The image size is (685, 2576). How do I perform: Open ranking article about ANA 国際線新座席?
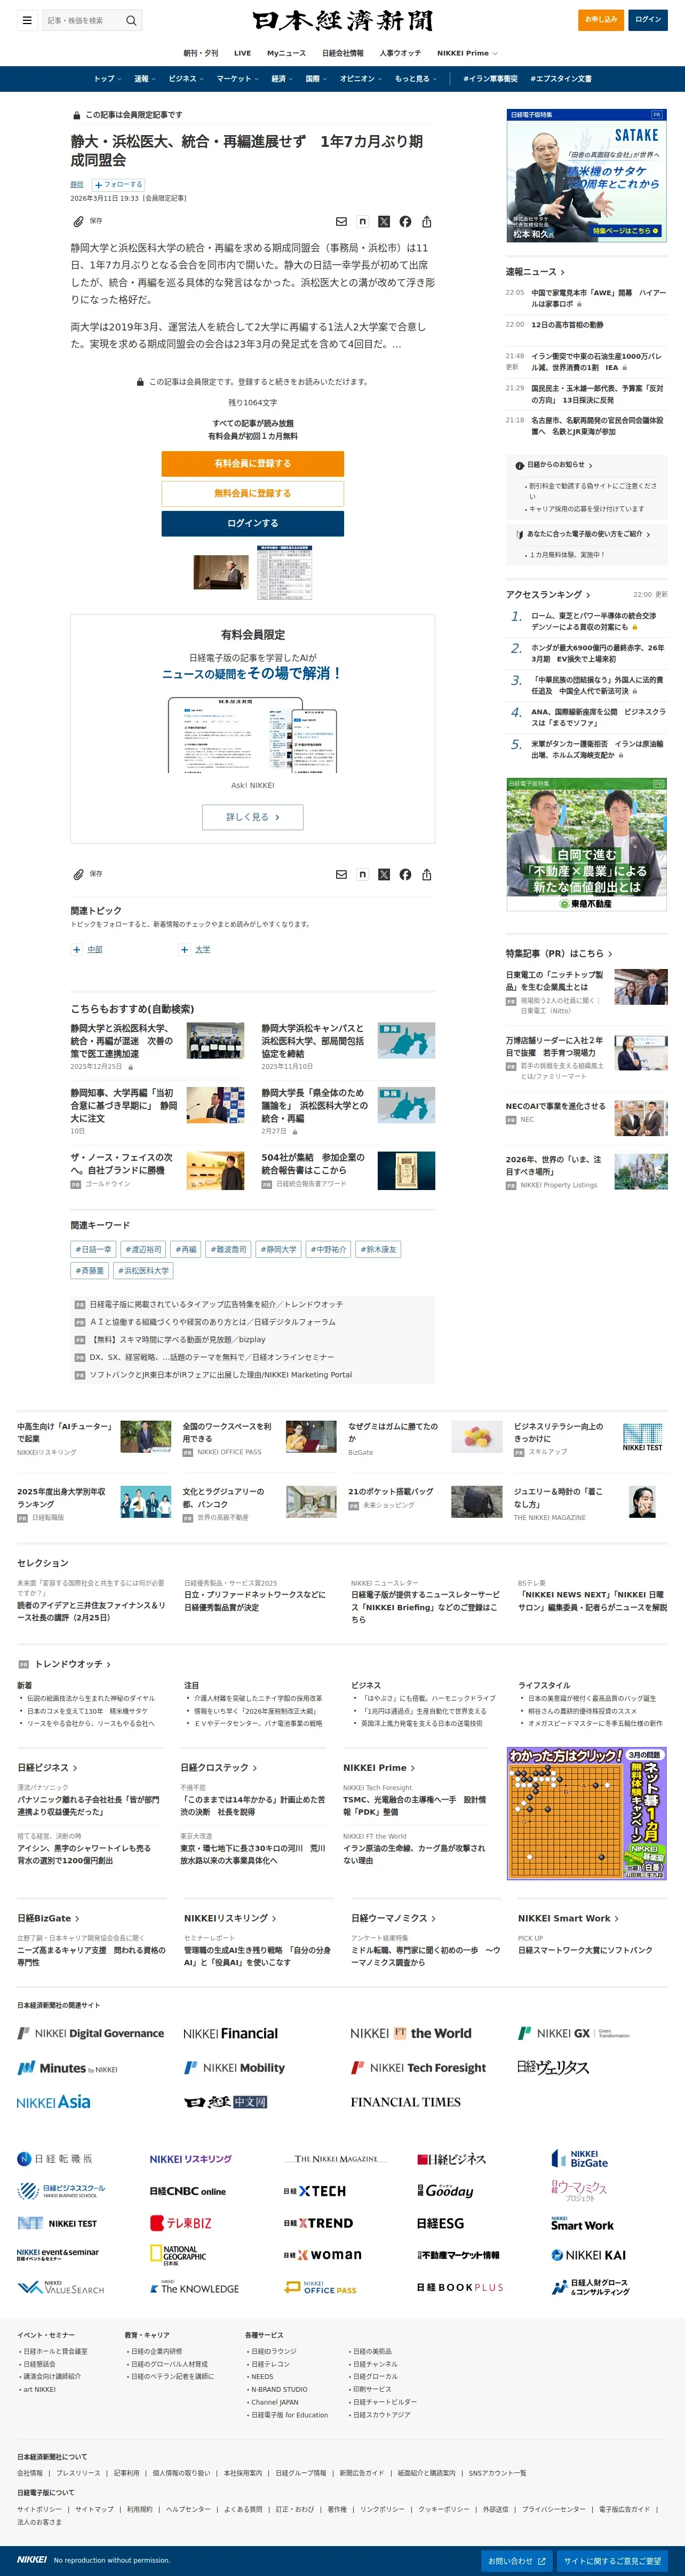[x=597, y=718]
